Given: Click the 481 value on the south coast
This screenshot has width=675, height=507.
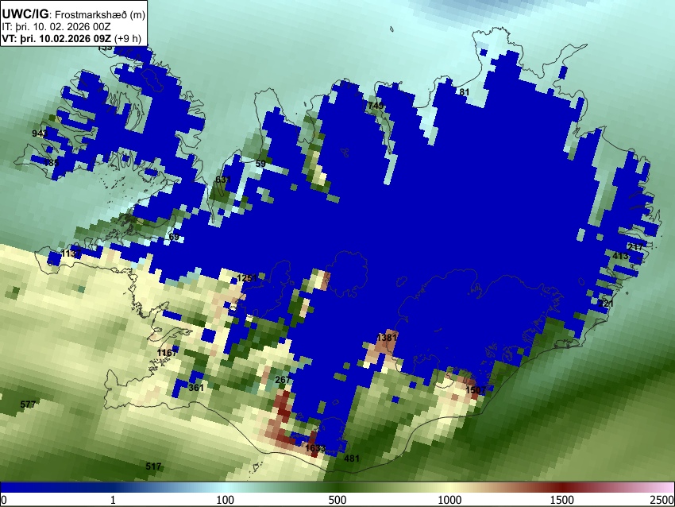Looking at the screenshot, I should 352,459.
